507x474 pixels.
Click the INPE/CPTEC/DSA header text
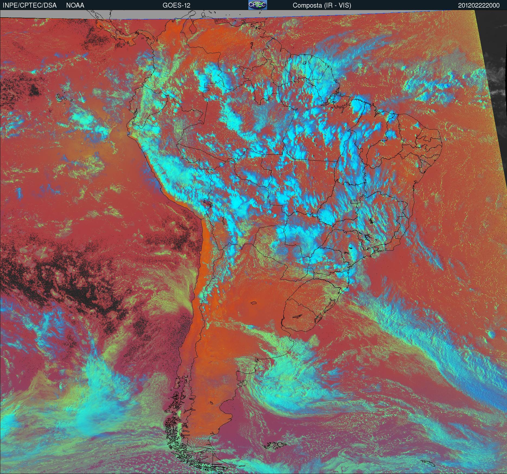point(30,5)
